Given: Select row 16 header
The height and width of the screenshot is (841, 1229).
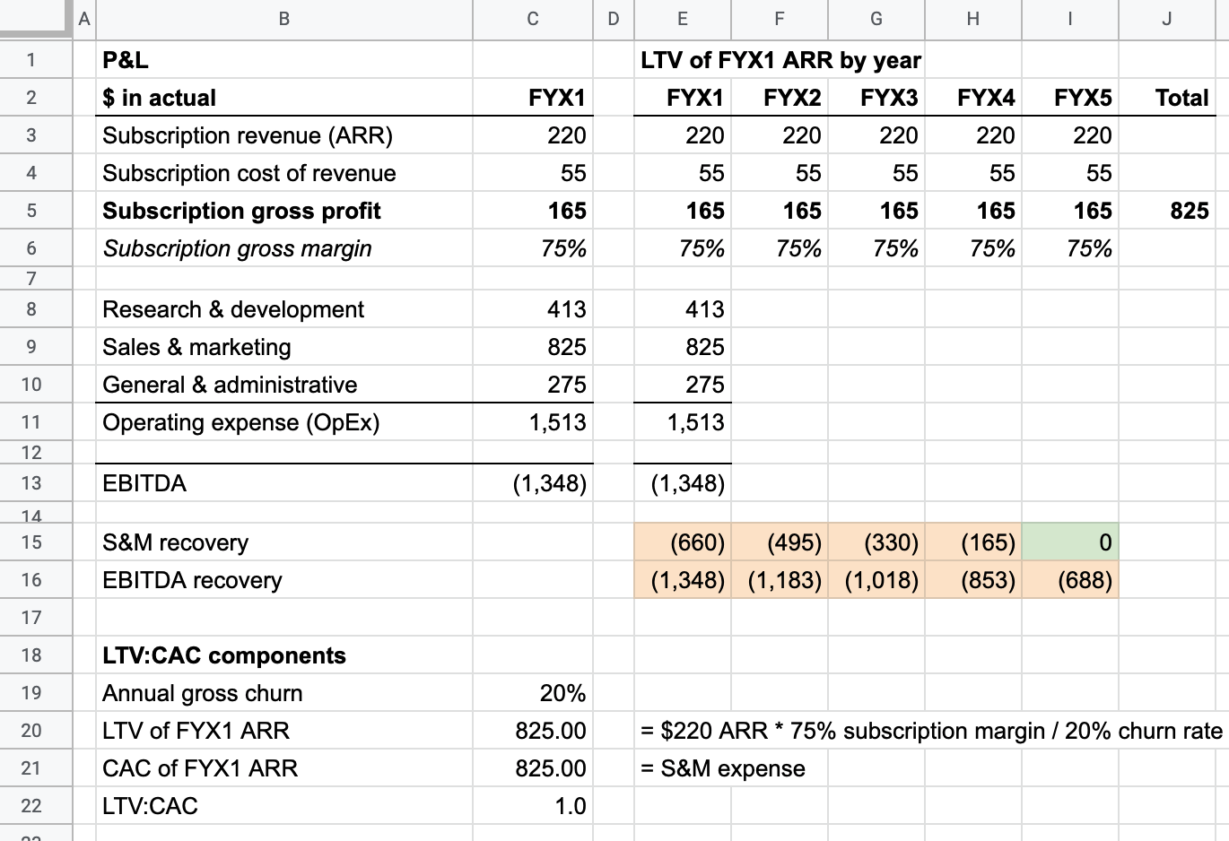Looking at the screenshot, I should 32,580.
